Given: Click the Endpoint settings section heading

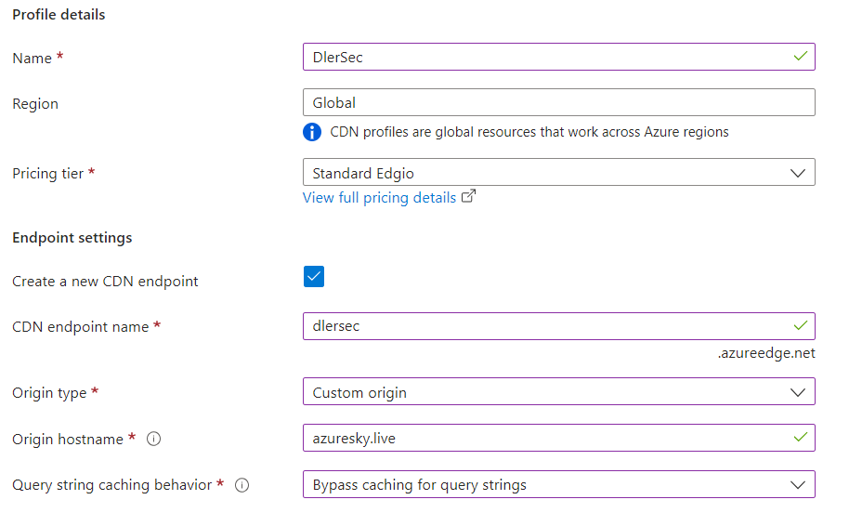Looking at the screenshot, I should (x=72, y=238).
